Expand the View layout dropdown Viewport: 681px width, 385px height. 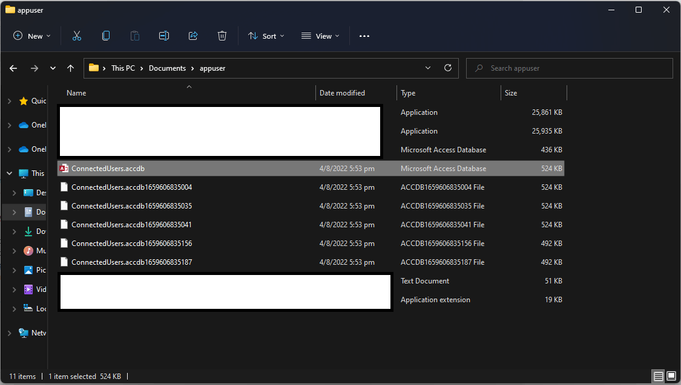[x=320, y=36]
